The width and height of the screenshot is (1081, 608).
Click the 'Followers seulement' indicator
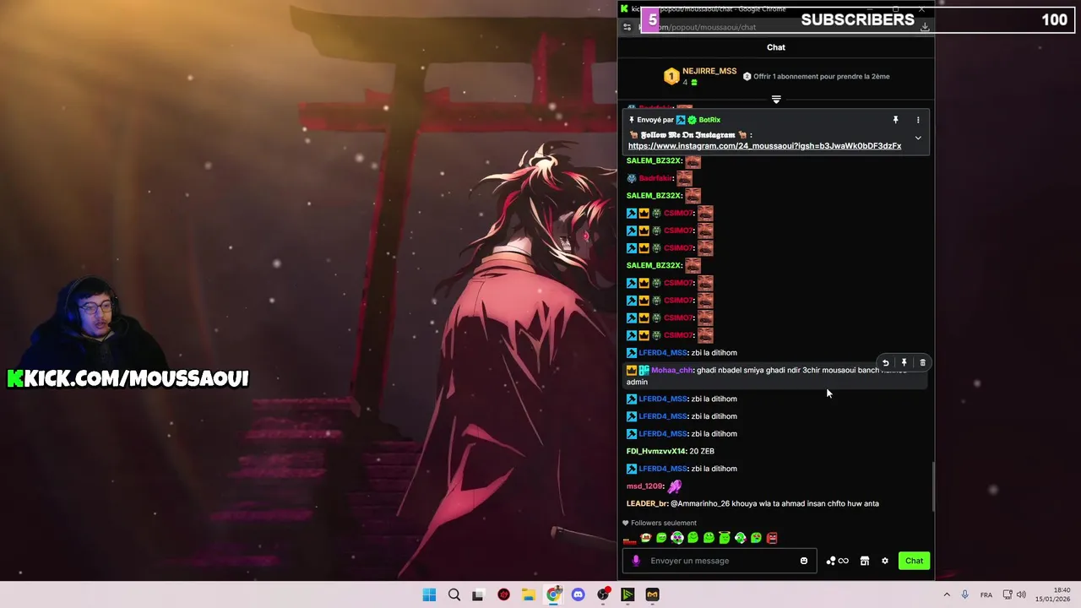coord(660,523)
